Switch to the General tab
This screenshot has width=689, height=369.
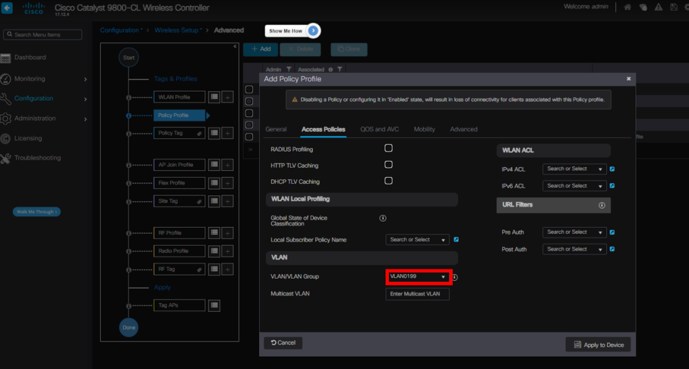(x=276, y=129)
